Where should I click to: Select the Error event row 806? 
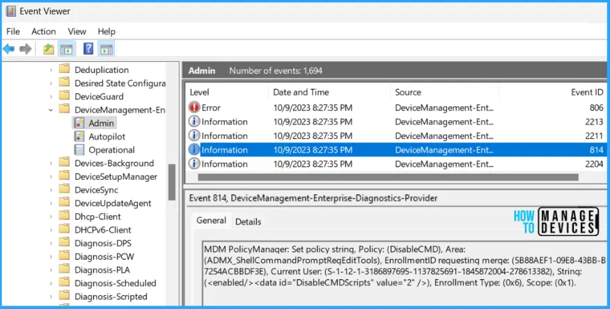pyautogui.click(x=396, y=108)
